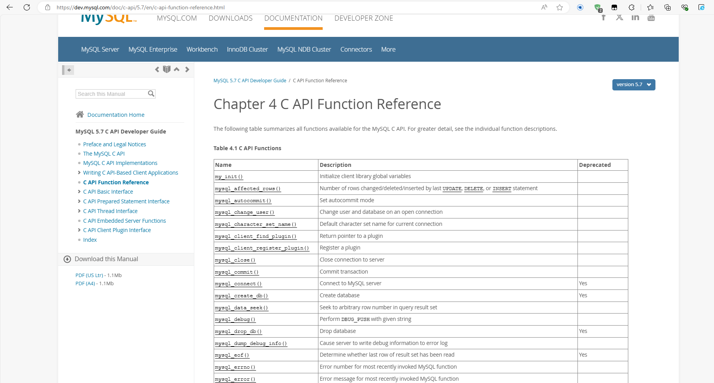Click MySQL 5.7 C API Developer Guide breadcrumb

coord(250,81)
